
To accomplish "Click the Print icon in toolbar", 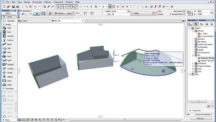I will point(17,7).
